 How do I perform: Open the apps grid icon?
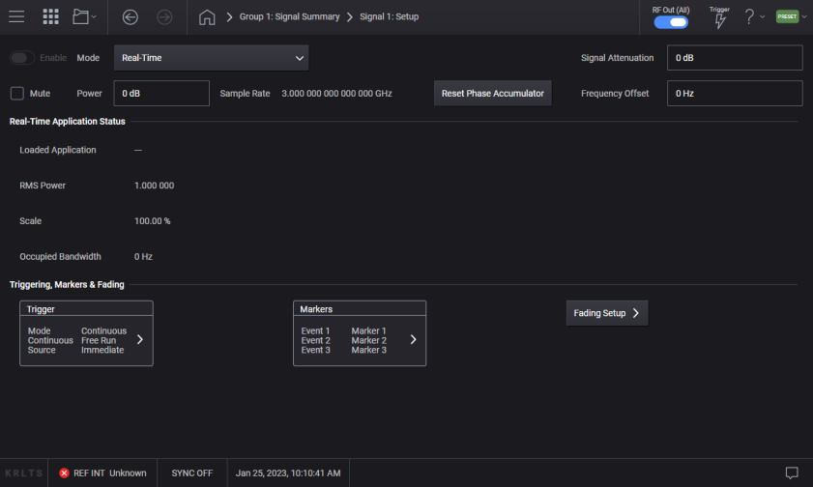pyautogui.click(x=50, y=16)
